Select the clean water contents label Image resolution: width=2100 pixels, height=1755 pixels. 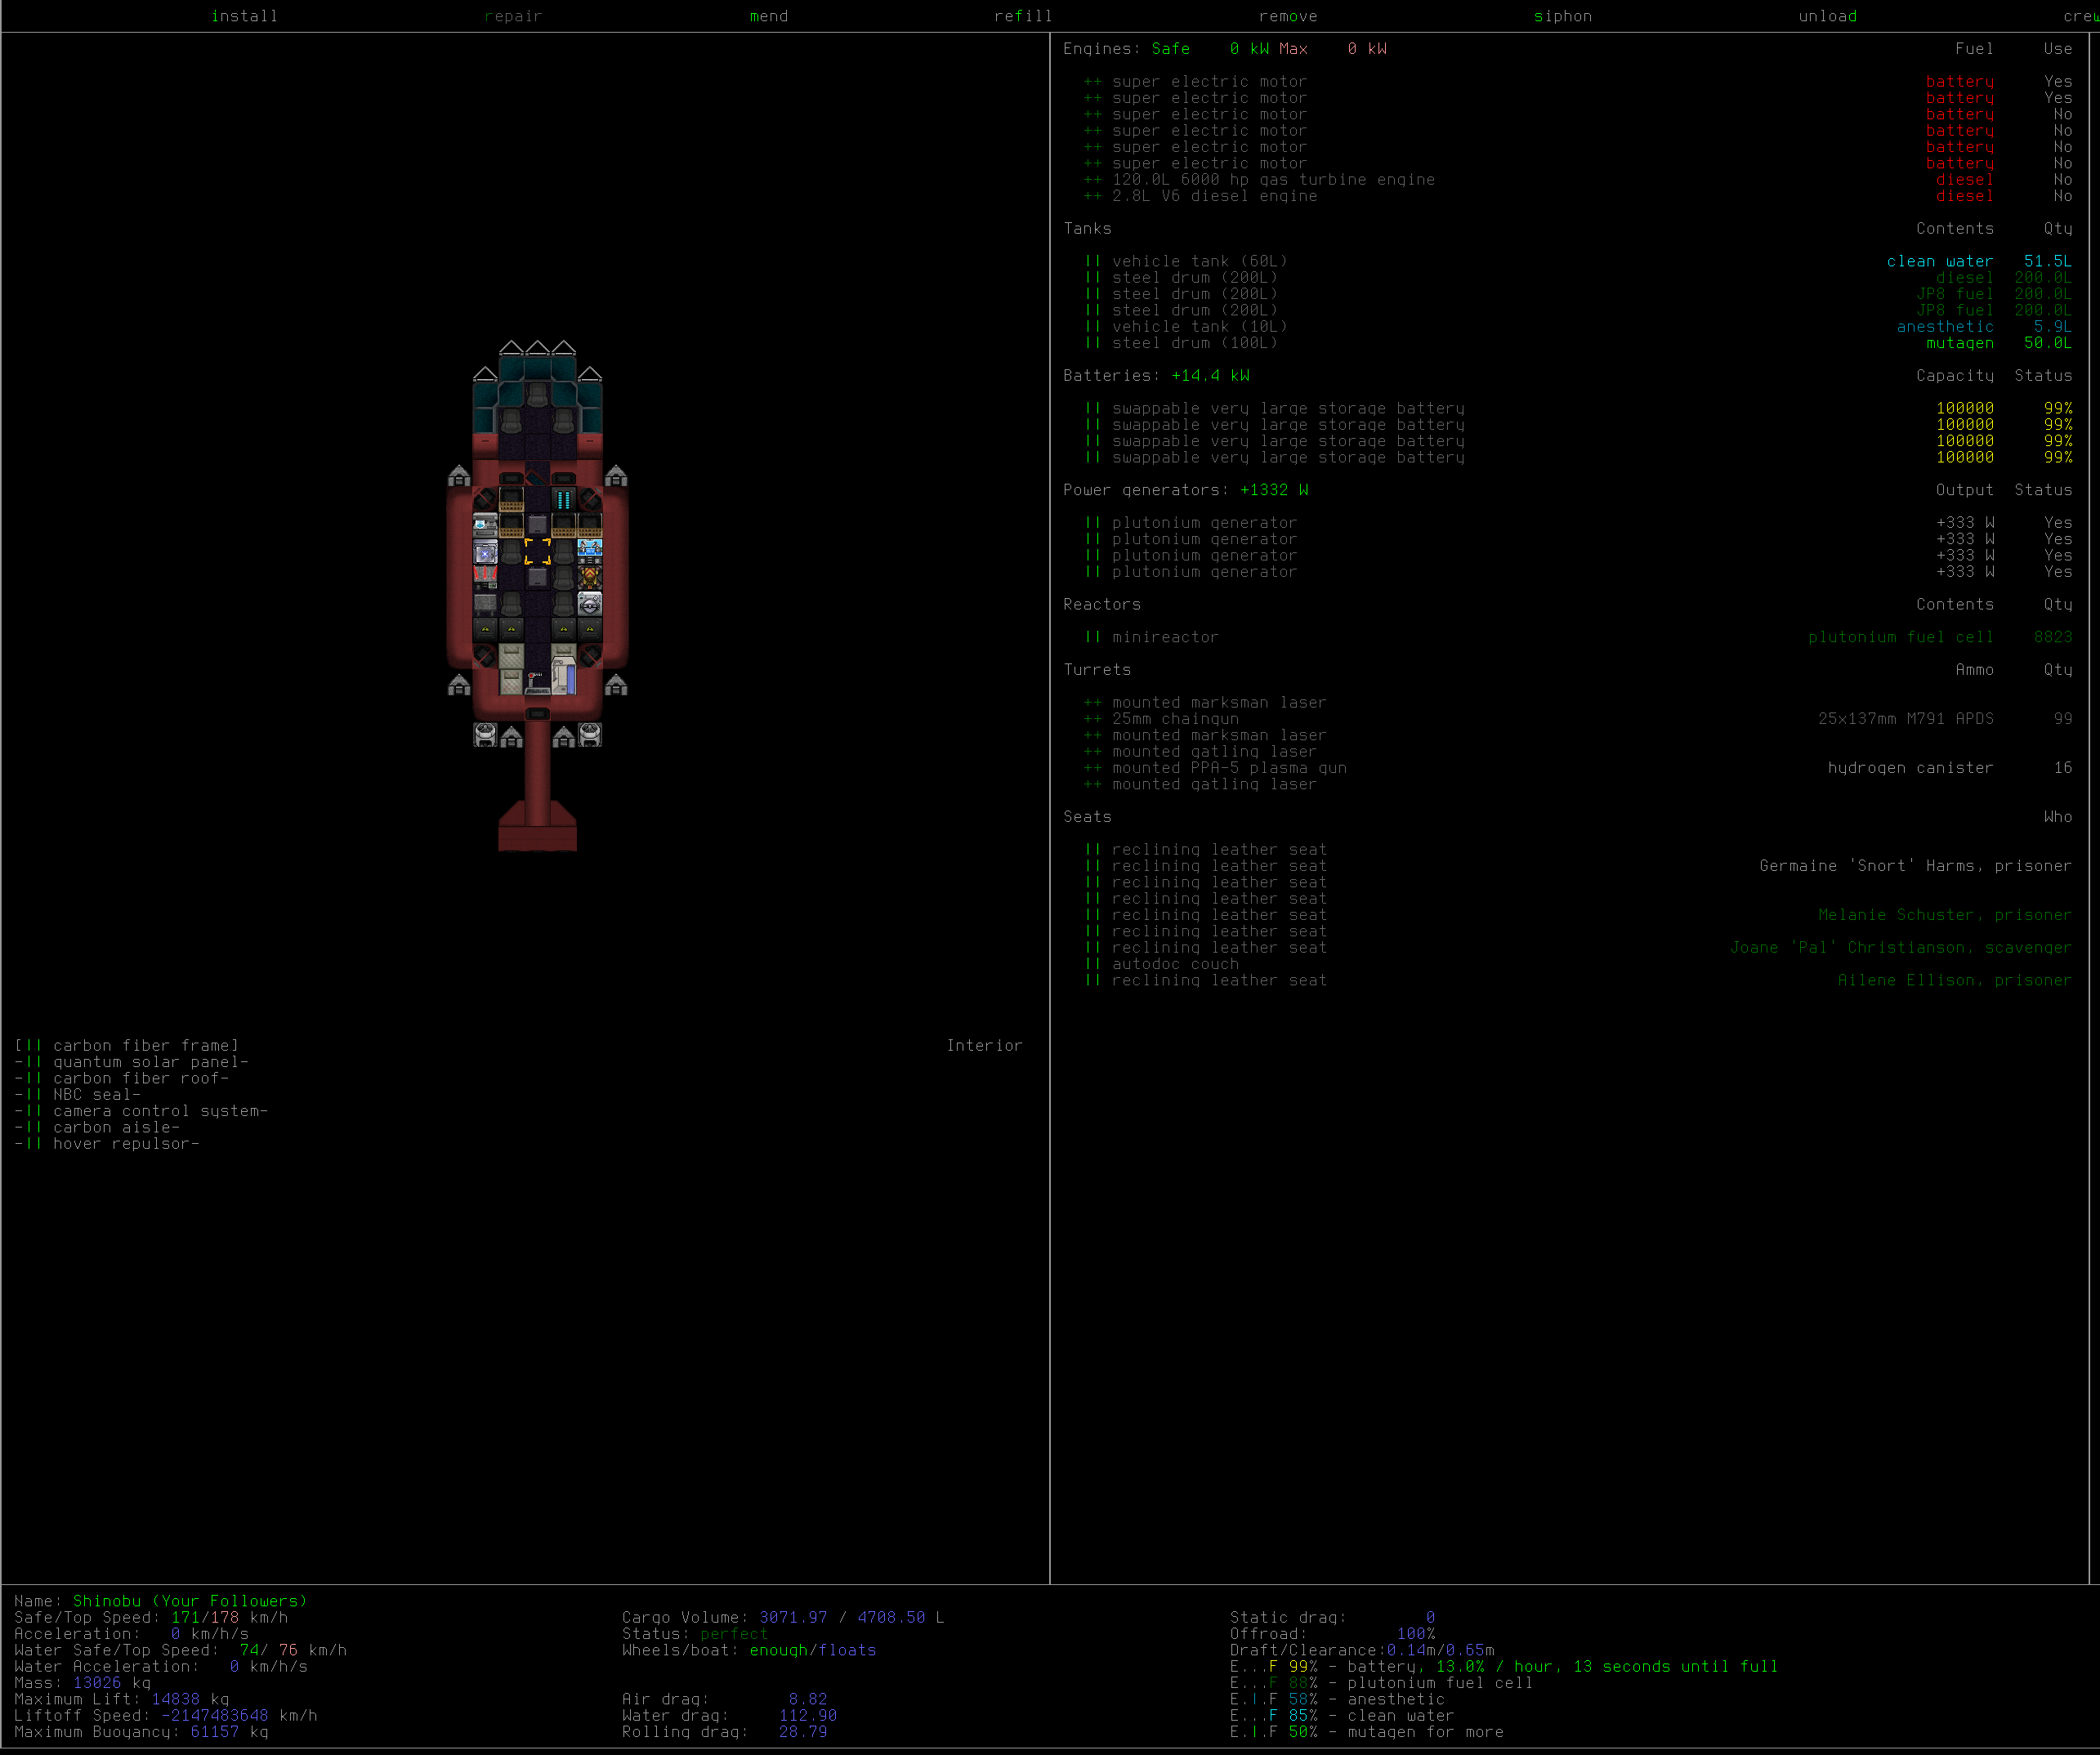click(1940, 262)
